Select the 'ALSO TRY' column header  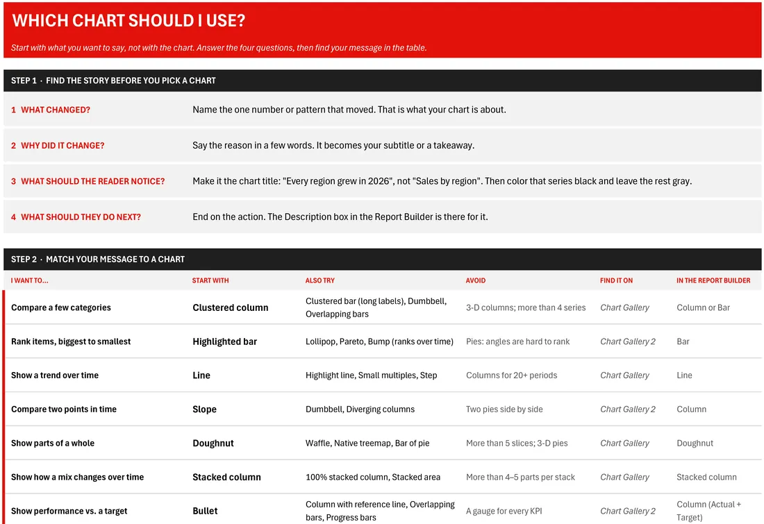pos(319,280)
